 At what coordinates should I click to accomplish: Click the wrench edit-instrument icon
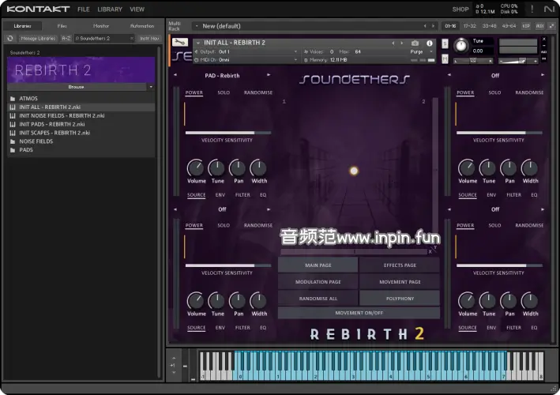pyautogui.click(x=179, y=43)
